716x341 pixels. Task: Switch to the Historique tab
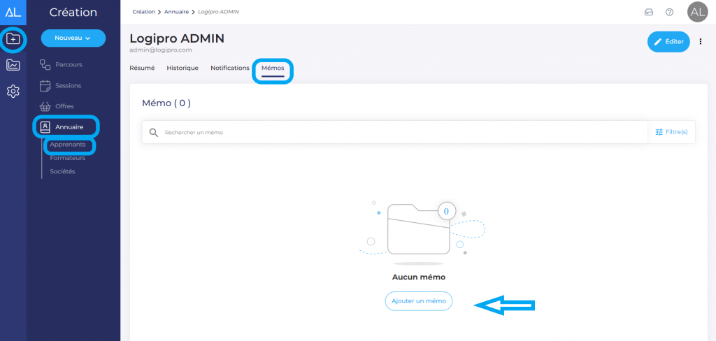pos(182,68)
